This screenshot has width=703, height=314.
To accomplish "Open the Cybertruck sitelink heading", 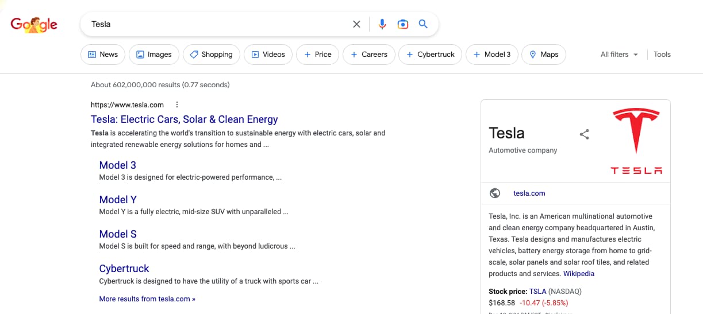I will (x=124, y=269).
